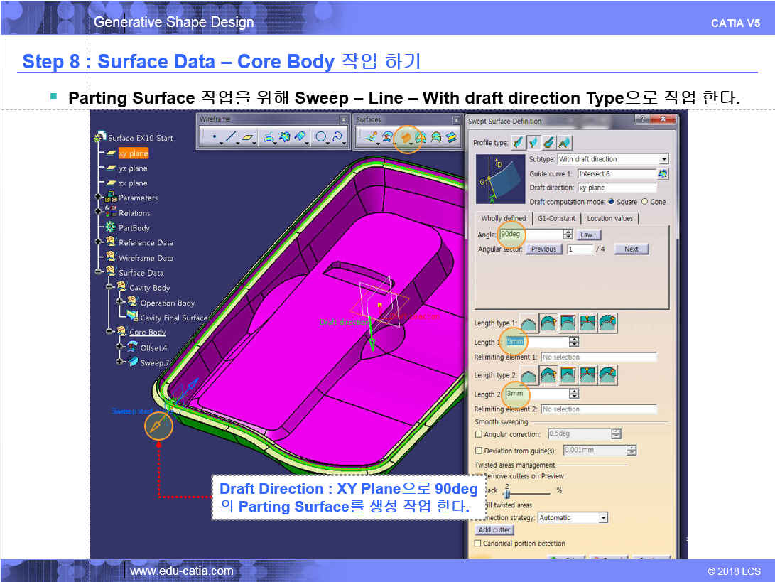The width and height of the screenshot is (775, 582).
Task: Toggle Canonical portion detection checkbox
Action: click(x=479, y=544)
